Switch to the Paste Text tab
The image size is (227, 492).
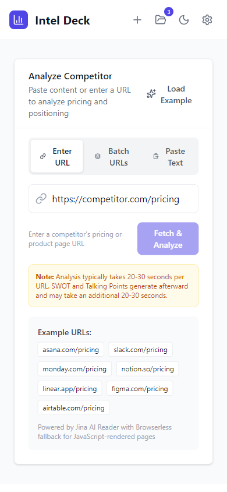(169, 156)
